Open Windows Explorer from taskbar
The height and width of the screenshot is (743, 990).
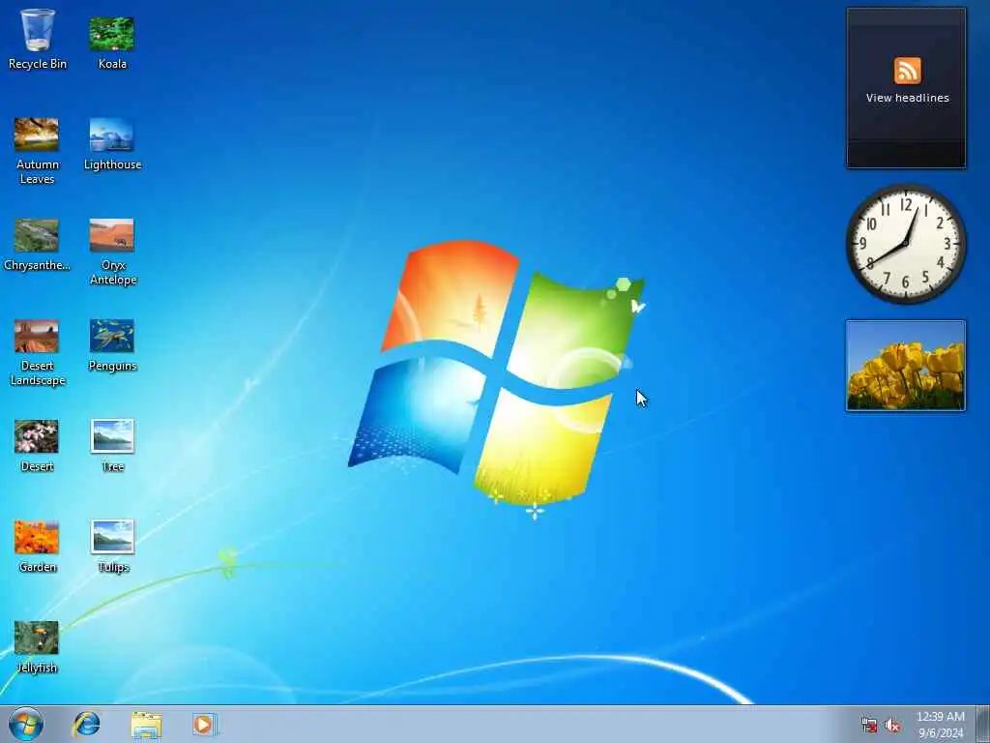(x=147, y=724)
